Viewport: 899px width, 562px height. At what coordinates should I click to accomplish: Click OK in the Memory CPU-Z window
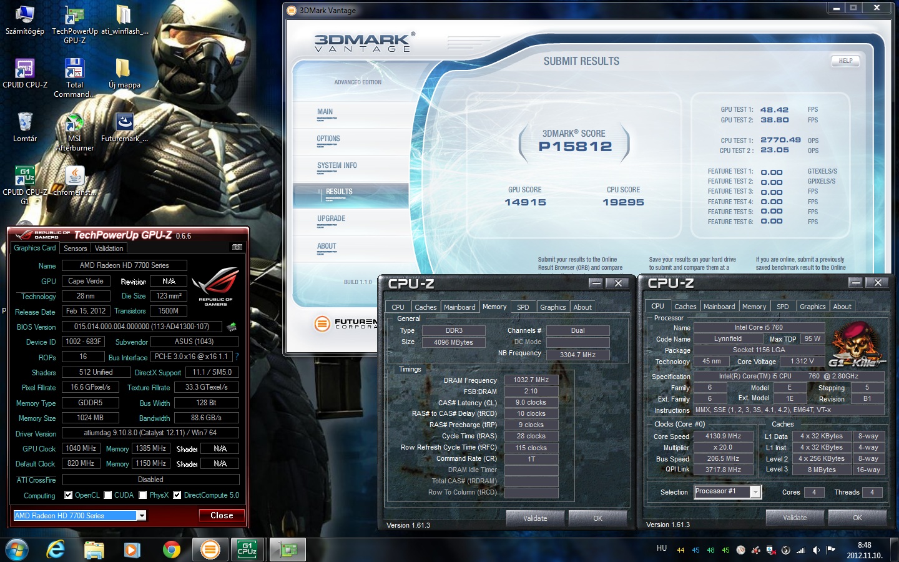coord(597,518)
